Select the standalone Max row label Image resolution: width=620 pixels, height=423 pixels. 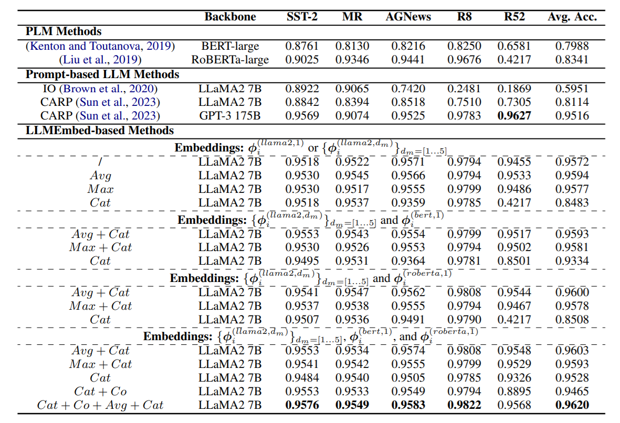click(x=100, y=189)
